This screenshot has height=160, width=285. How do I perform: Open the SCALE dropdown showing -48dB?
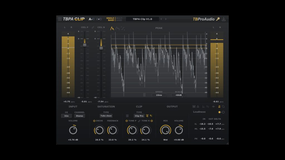[x=179, y=95]
